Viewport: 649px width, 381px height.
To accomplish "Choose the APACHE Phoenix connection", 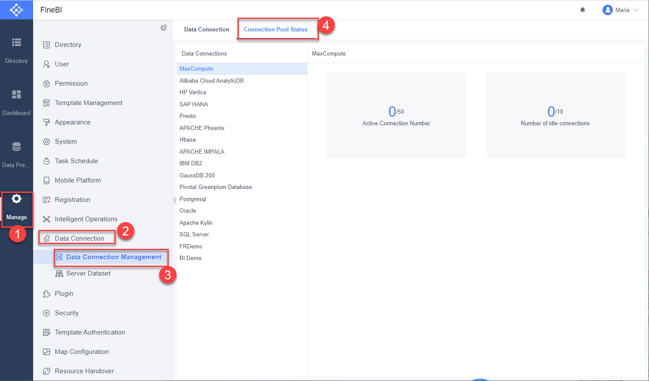I will click(x=242, y=128).
